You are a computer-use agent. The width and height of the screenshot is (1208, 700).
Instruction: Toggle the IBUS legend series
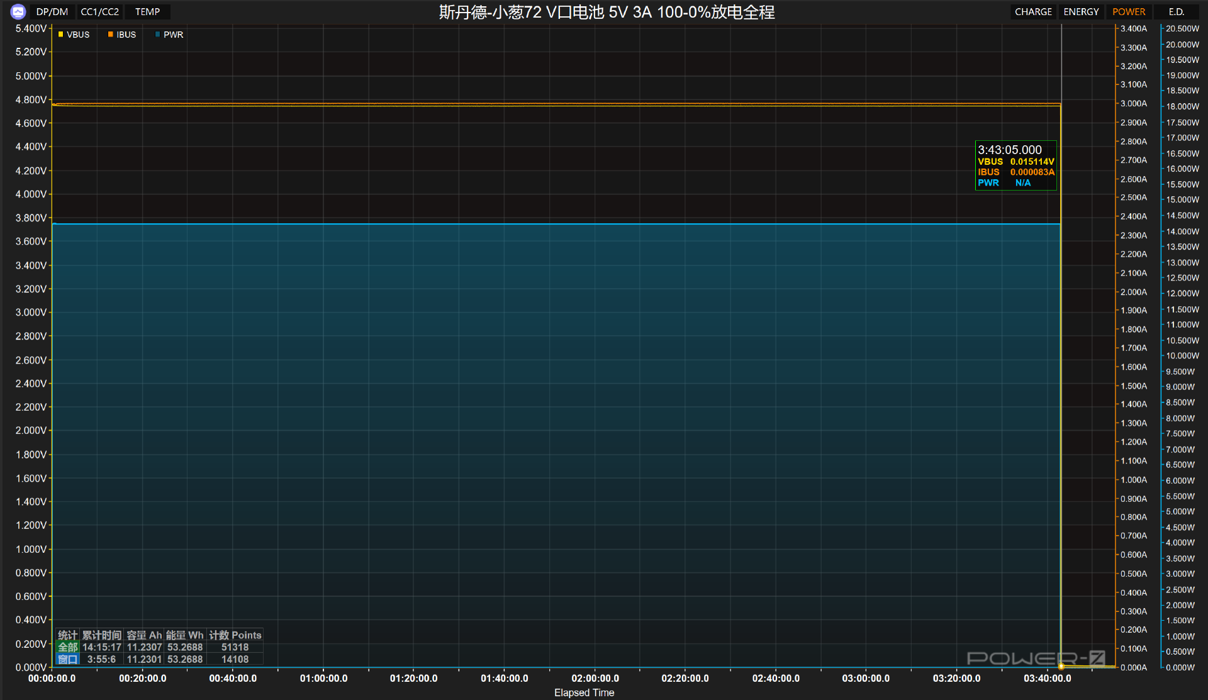[x=122, y=35]
